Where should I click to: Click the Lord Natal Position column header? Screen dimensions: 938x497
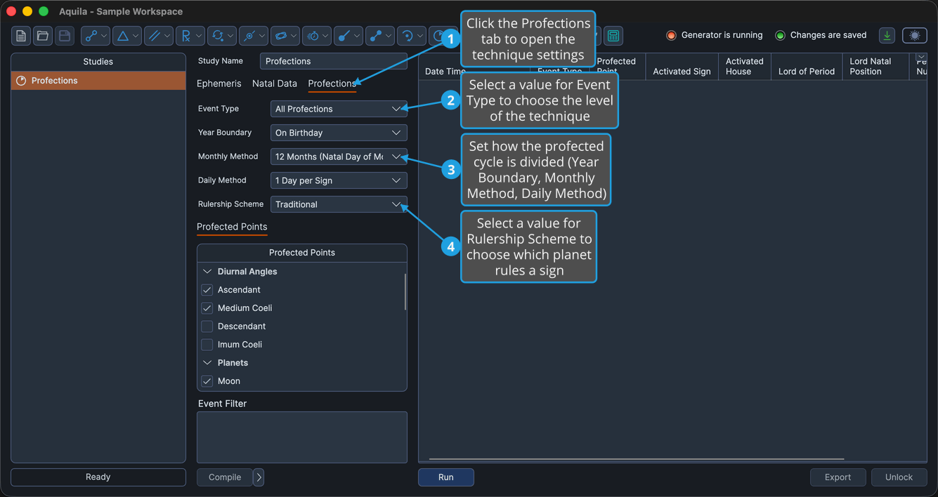875,67
